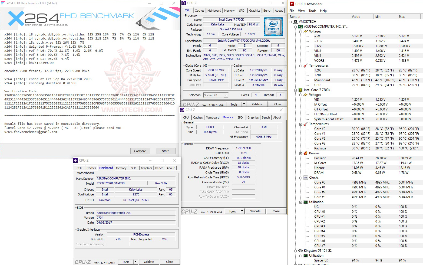Open About tab in CPU-Z Mainboard window
This screenshot has height=265, width=423.
pos(171,168)
